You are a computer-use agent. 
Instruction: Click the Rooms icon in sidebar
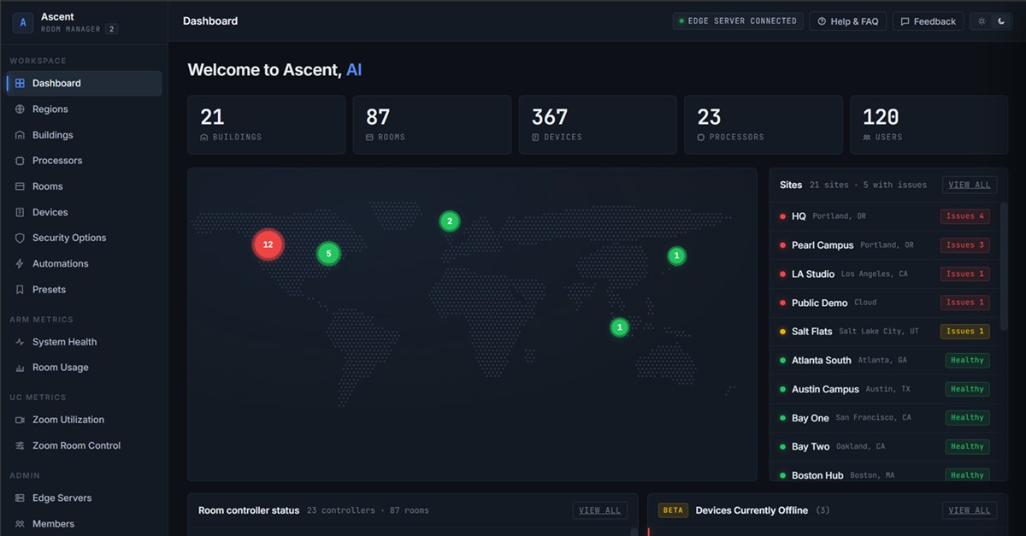pyautogui.click(x=21, y=186)
